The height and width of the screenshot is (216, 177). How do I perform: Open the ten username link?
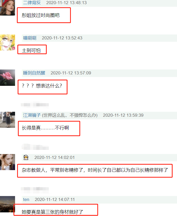point(26,199)
